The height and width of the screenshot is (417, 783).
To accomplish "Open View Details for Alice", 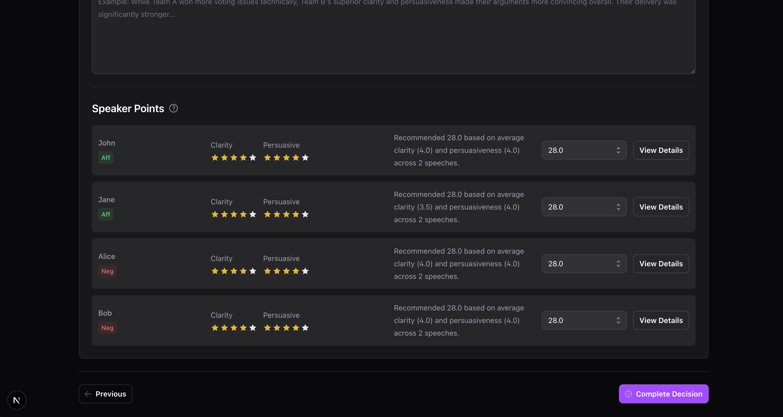I will tap(661, 264).
